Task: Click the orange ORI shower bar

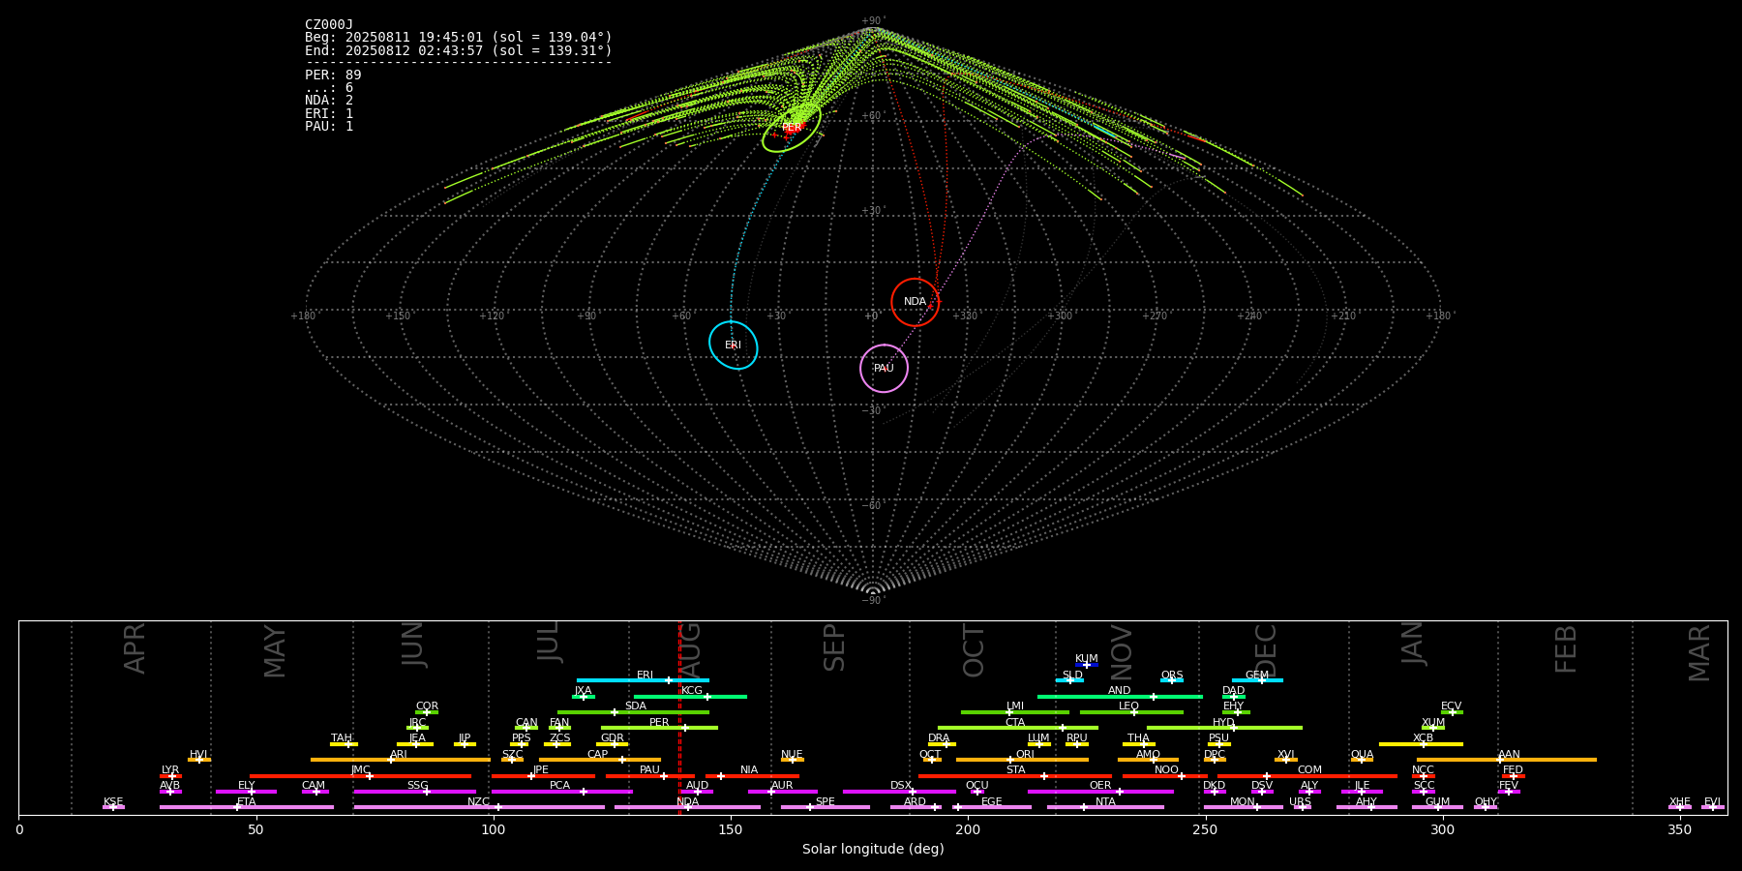Action: tap(1022, 760)
